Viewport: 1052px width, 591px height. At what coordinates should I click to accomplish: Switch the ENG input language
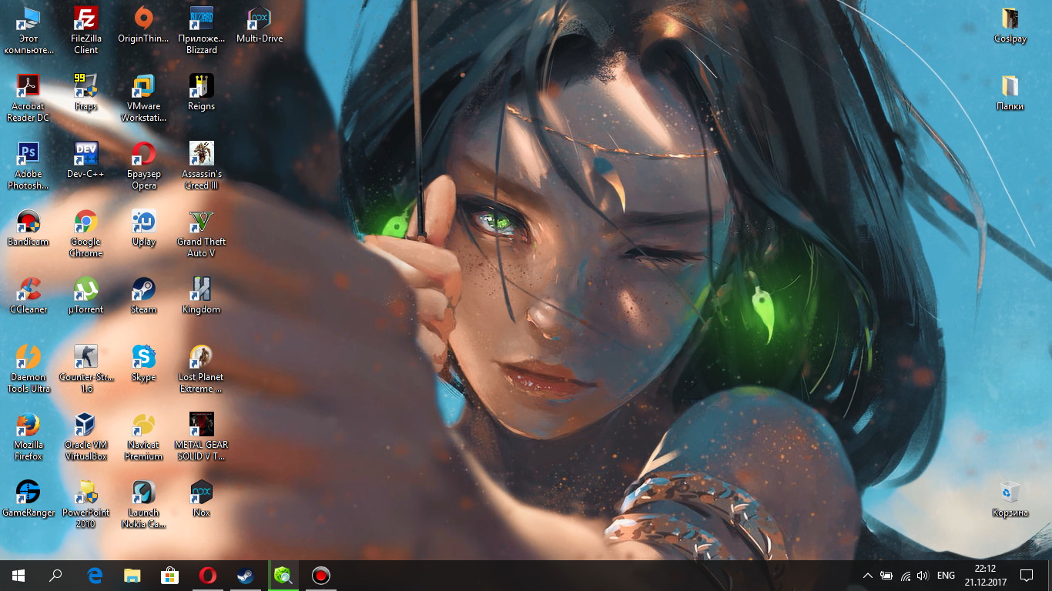click(946, 576)
